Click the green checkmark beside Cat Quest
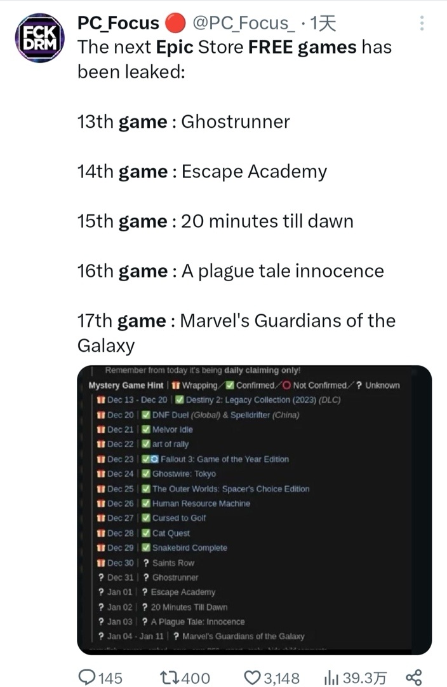Image resolution: width=447 pixels, height=687 pixels. pyautogui.click(x=146, y=533)
